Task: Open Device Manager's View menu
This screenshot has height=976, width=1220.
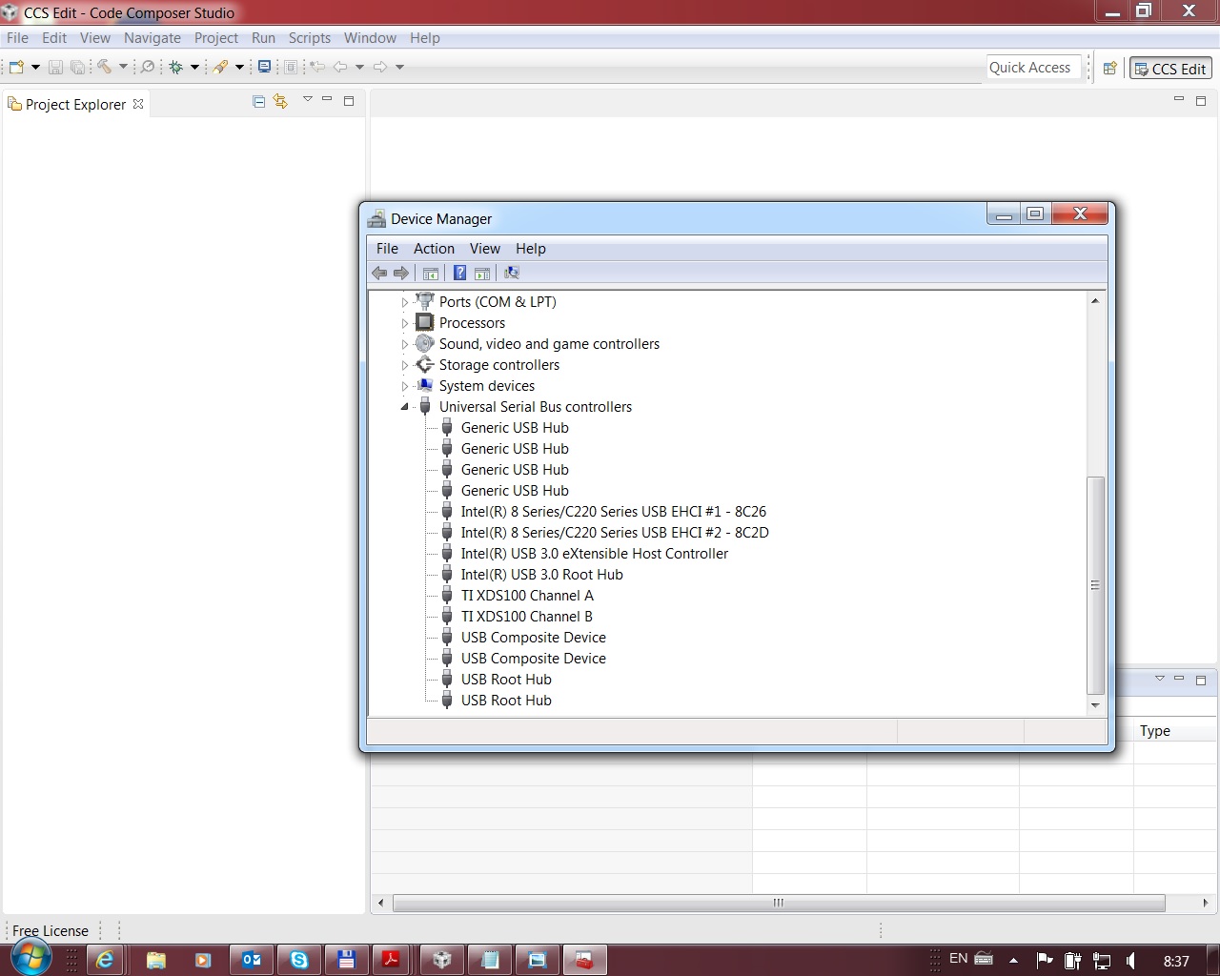Action: tap(485, 249)
